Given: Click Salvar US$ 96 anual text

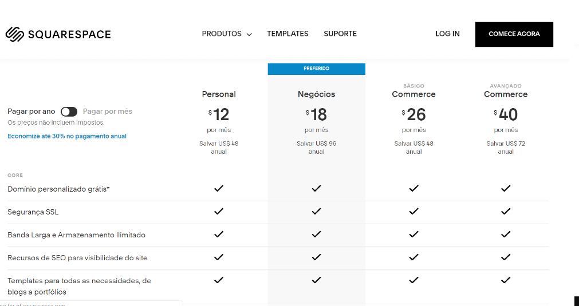Looking at the screenshot, I should [x=317, y=148].
